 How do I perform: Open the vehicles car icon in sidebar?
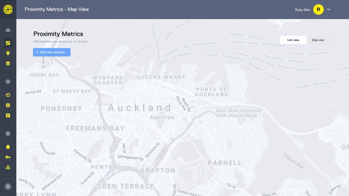[8, 30]
